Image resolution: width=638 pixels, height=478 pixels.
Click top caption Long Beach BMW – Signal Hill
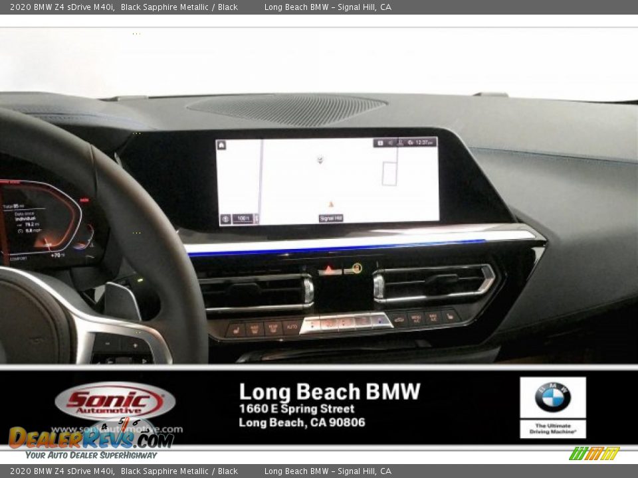tap(328, 7)
